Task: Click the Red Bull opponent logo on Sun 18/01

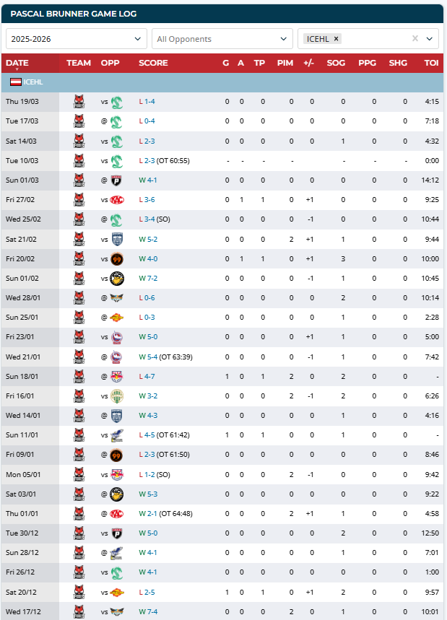Action: pos(117,377)
